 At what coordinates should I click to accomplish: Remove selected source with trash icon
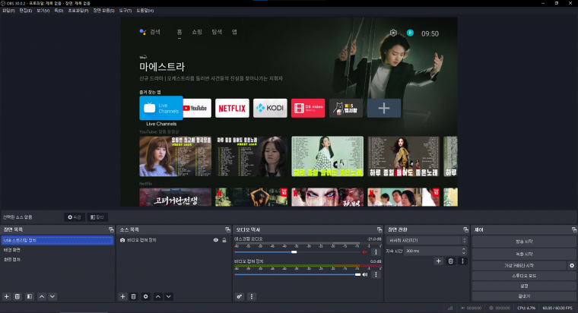[133, 296]
